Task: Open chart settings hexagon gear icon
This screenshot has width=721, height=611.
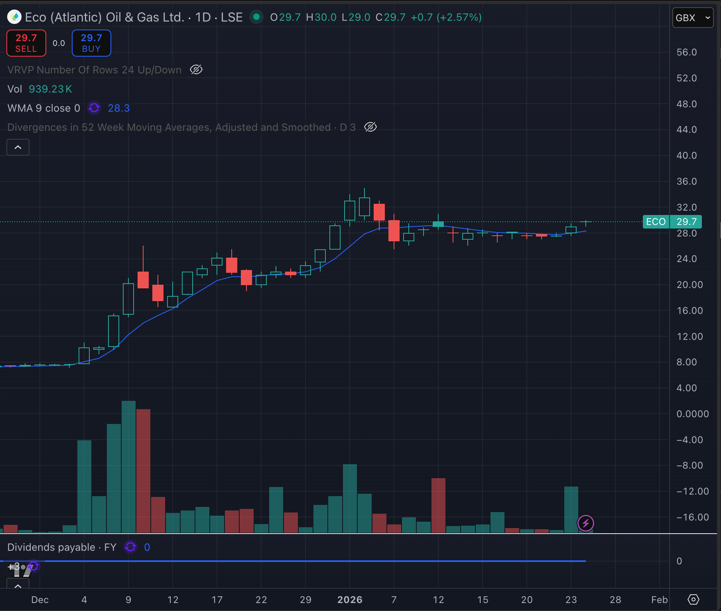Action: (x=693, y=599)
